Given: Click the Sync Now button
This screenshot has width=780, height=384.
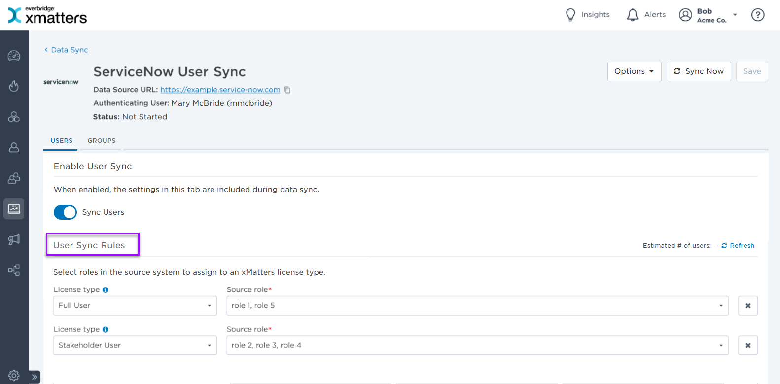Looking at the screenshot, I should point(698,71).
